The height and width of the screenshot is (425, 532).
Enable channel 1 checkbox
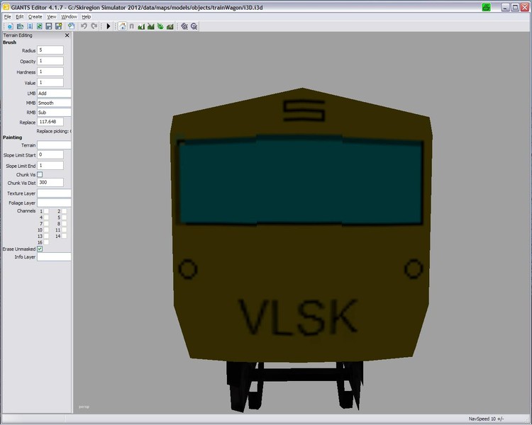point(46,211)
